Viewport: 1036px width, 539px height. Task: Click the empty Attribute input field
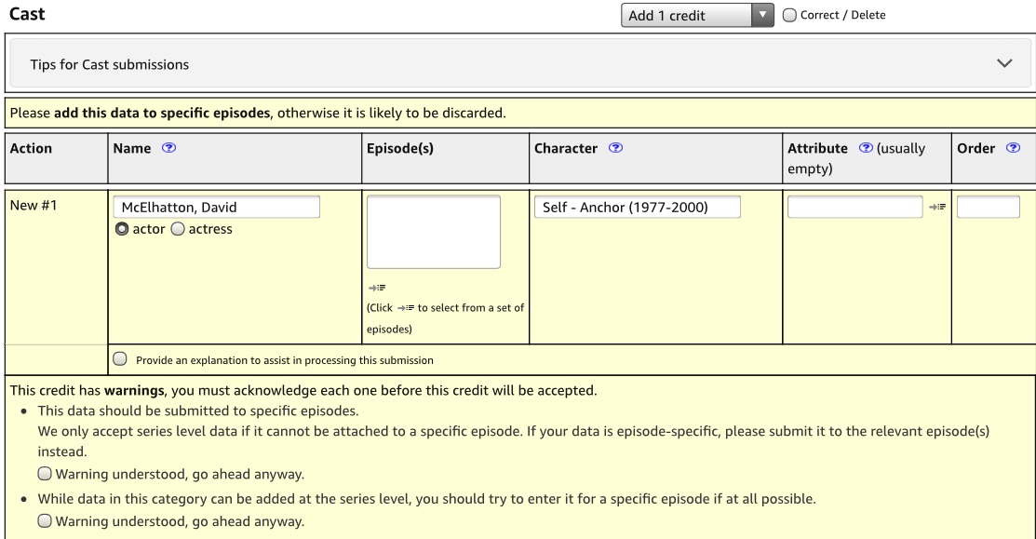pyautogui.click(x=854, y=207)
